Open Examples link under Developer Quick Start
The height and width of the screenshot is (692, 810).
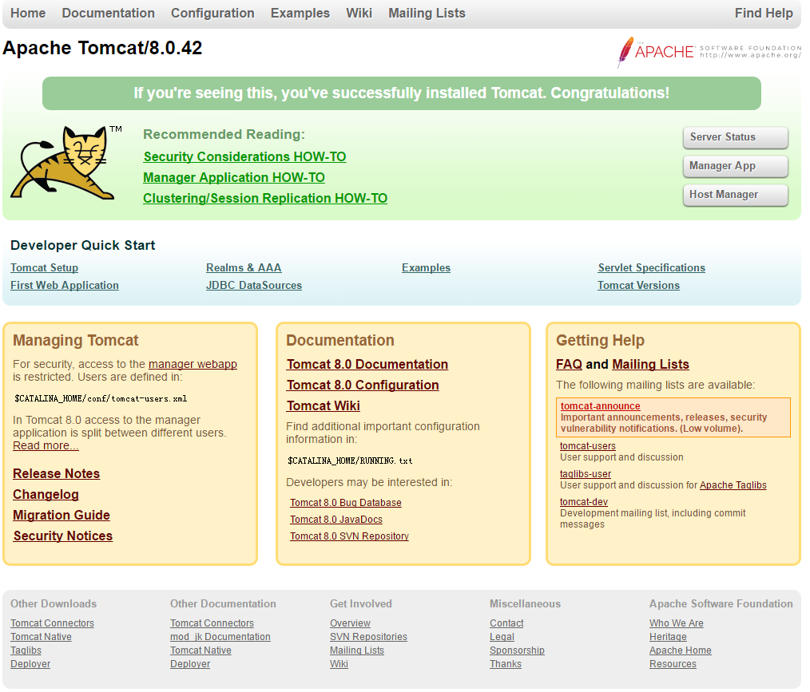click(x=427, y=268)
